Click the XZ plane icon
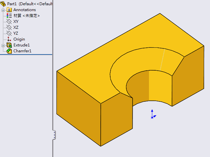 tap(9, 27)
